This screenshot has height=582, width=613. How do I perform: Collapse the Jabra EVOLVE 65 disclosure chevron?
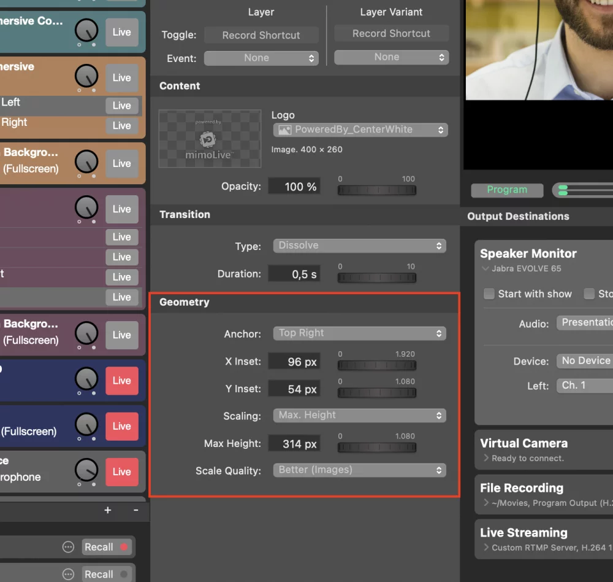pyautogui.click(x=485, y=268)
